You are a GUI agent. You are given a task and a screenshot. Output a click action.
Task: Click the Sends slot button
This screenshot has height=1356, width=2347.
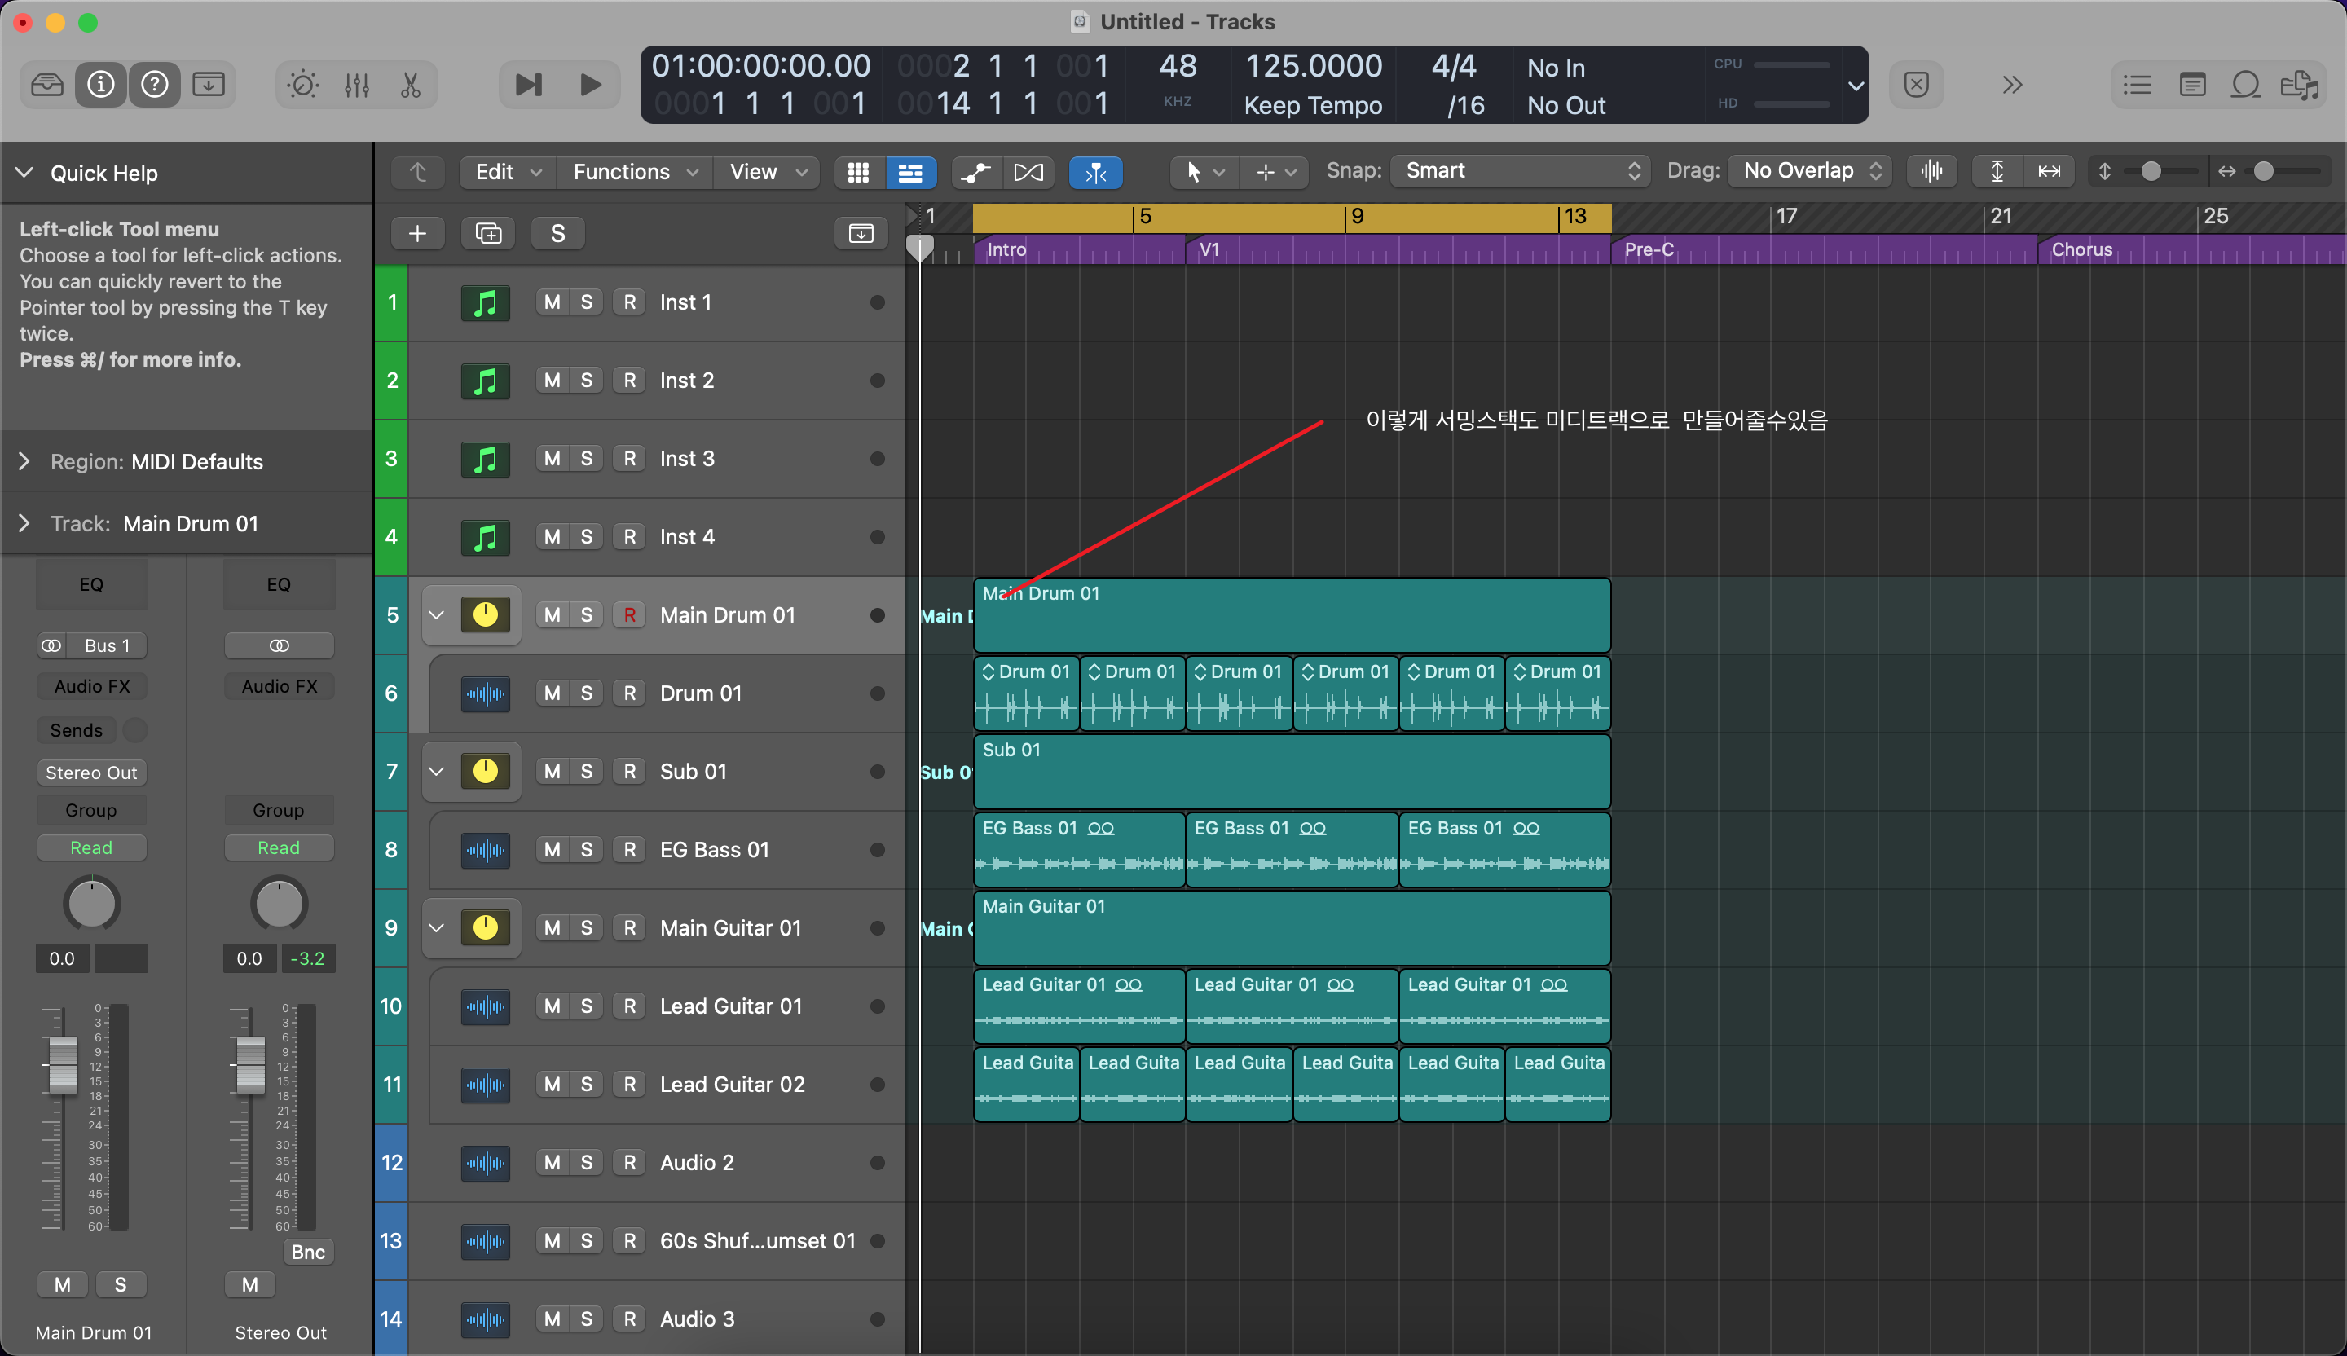pyautogui.click(x=77, y=731)
